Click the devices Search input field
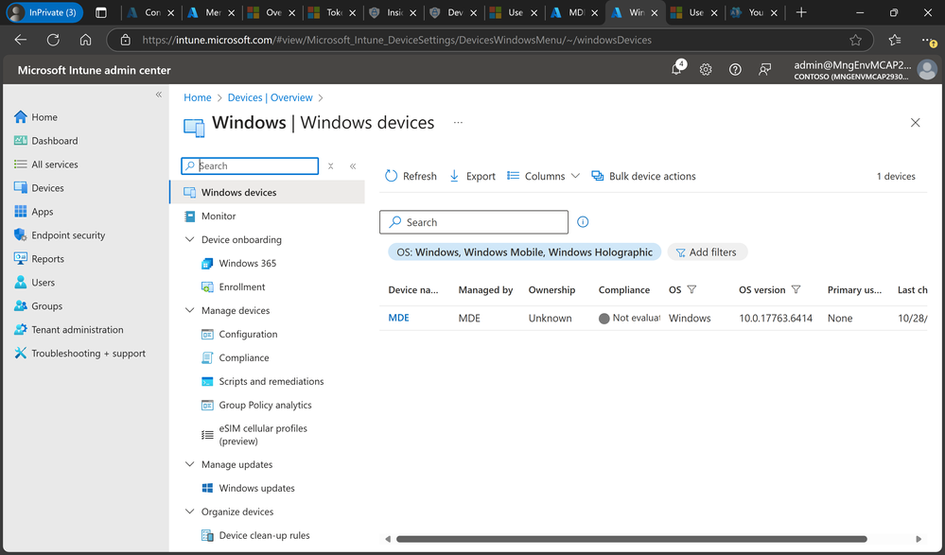Screen dimensions: 945x555 click(x=474, y=222)
